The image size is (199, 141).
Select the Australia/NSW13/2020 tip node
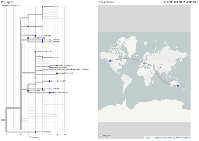42,7
